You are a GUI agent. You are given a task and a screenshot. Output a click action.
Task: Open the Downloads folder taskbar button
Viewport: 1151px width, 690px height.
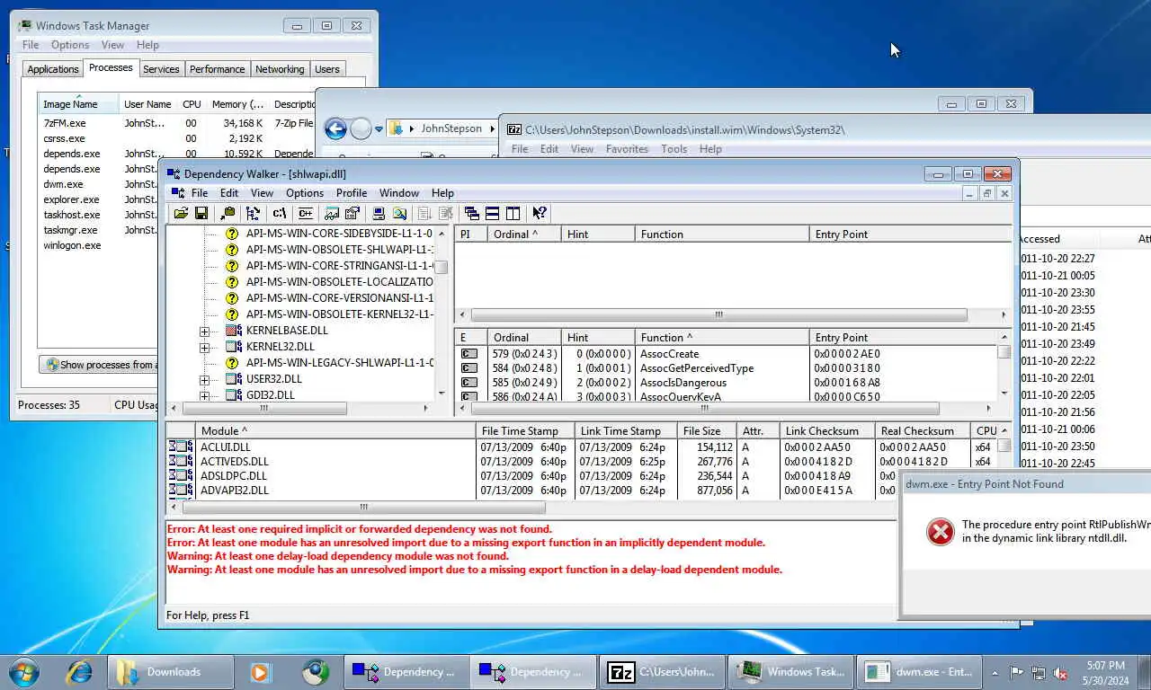(x=171, y=671)
